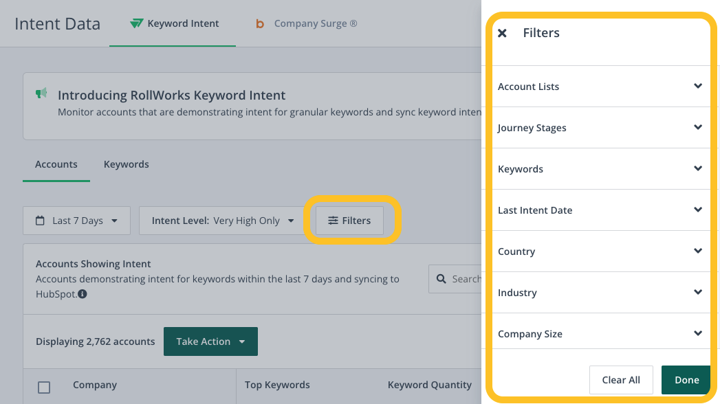Screen dimensions: 720x404
Task: Click the Filters button
Action: [x=349, y=221]
